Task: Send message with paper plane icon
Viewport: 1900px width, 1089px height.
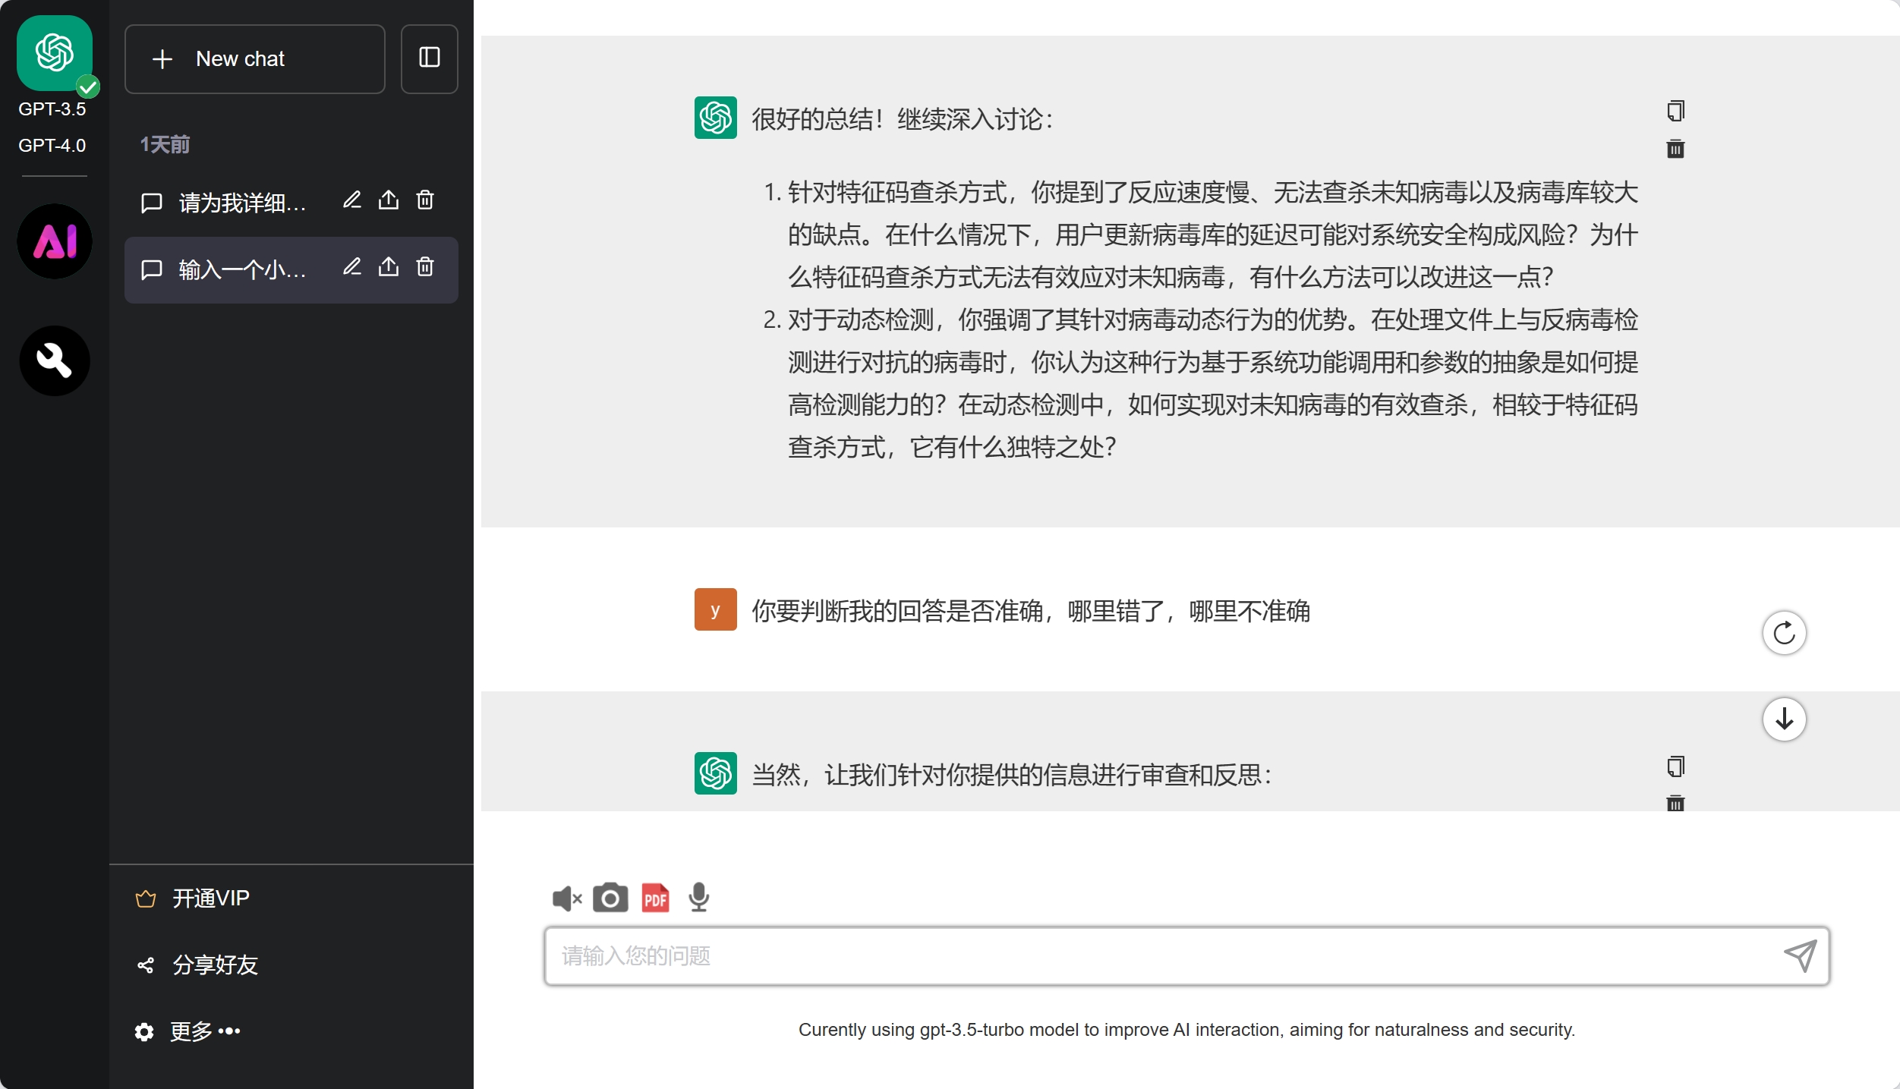Action: pyautogui.click(x=1800, y=955)
